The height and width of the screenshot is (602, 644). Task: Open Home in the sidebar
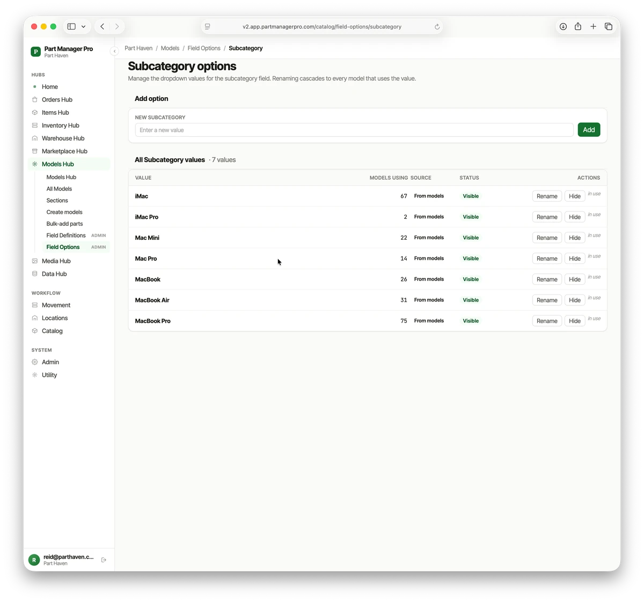[69, 87]
